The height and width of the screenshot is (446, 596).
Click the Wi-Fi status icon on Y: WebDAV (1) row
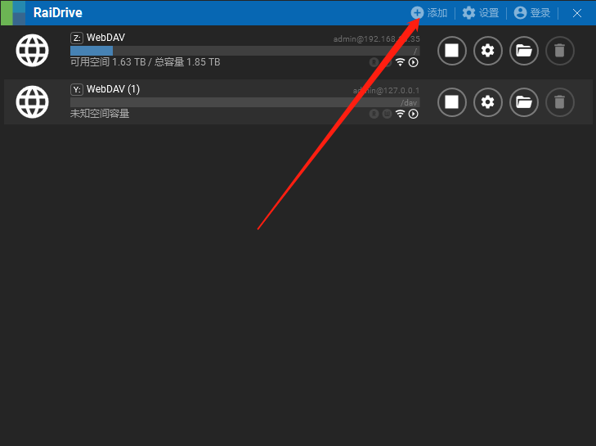(400, 114)
